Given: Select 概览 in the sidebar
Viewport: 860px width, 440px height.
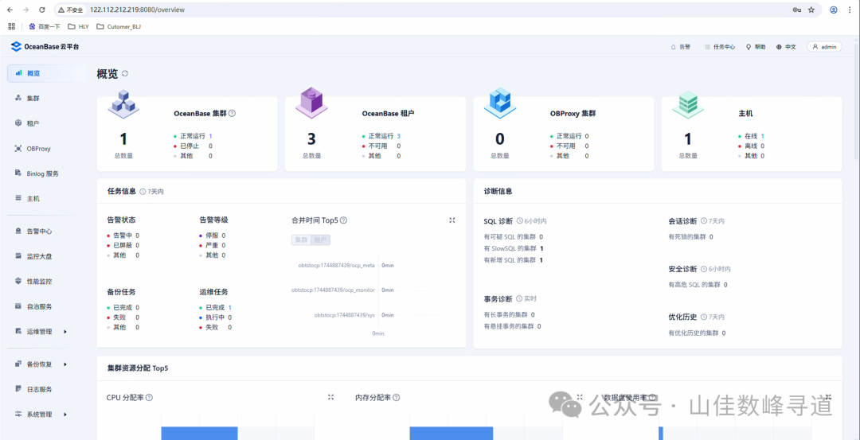Looking at the screenshot, I should click(46, 73).
